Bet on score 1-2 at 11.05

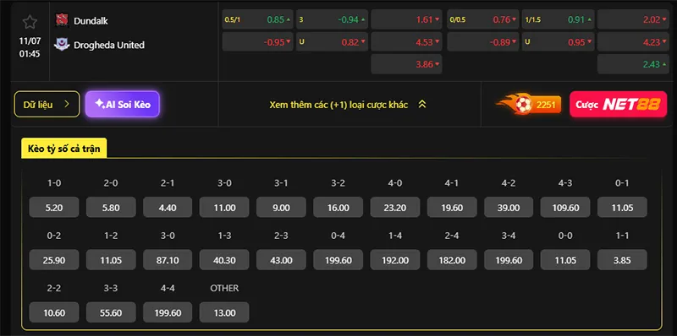pos(111,260)
